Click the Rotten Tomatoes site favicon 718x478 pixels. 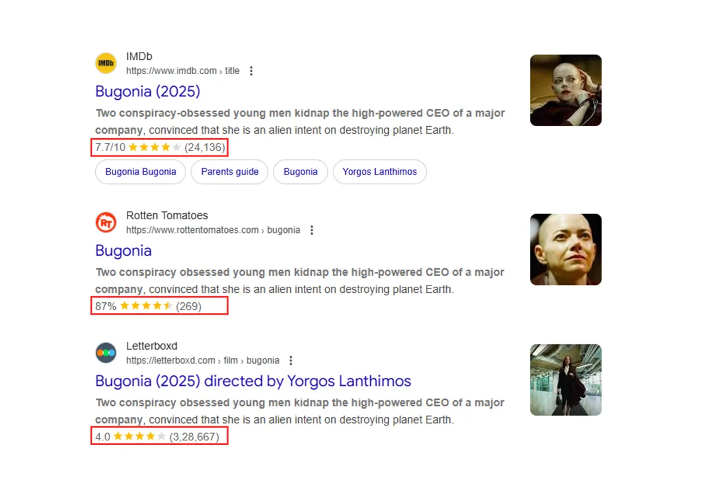(x=106, y=223)
